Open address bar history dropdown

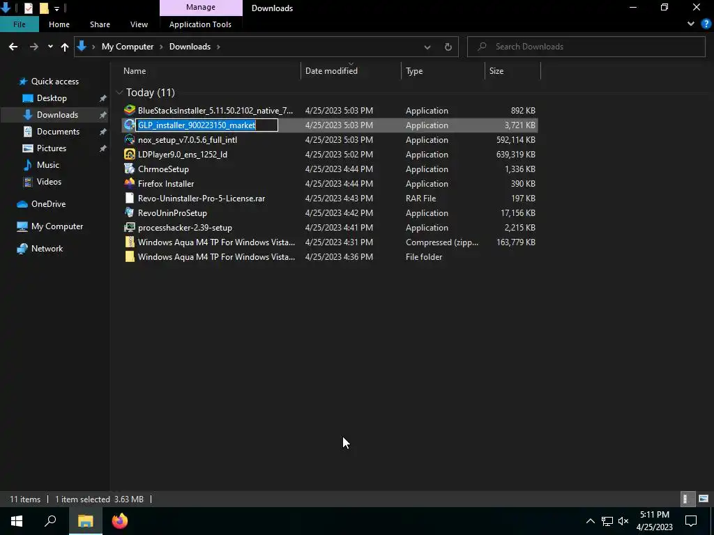(427, 47)
